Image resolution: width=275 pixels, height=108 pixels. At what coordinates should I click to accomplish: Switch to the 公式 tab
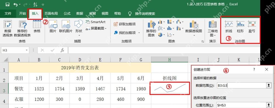67,13
